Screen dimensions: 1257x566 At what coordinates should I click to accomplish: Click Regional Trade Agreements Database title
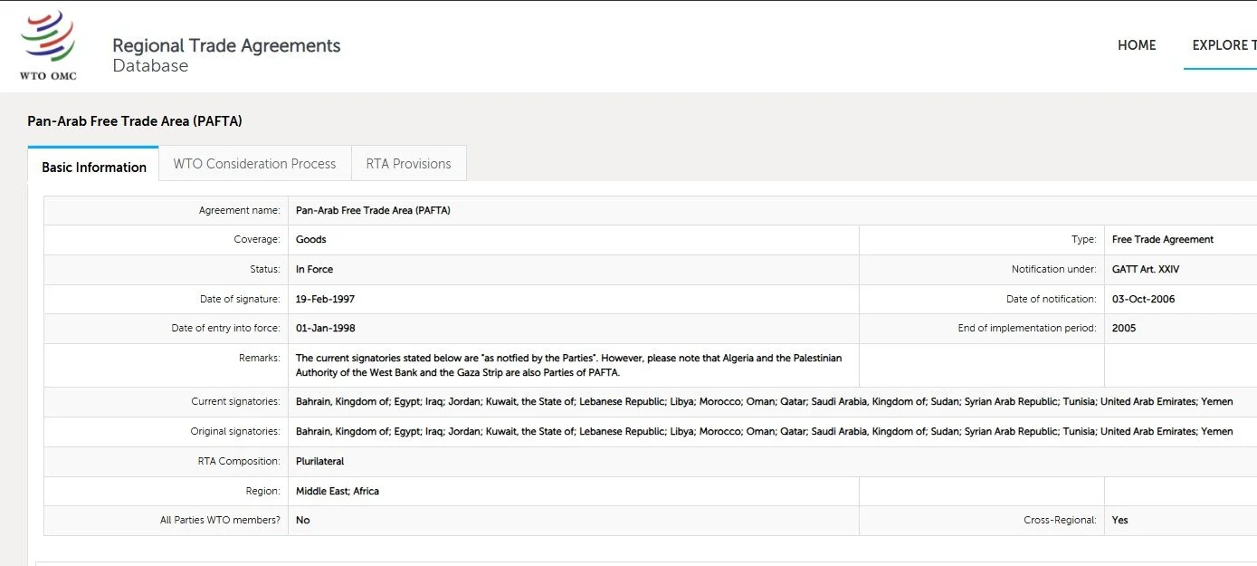[226, 55]
